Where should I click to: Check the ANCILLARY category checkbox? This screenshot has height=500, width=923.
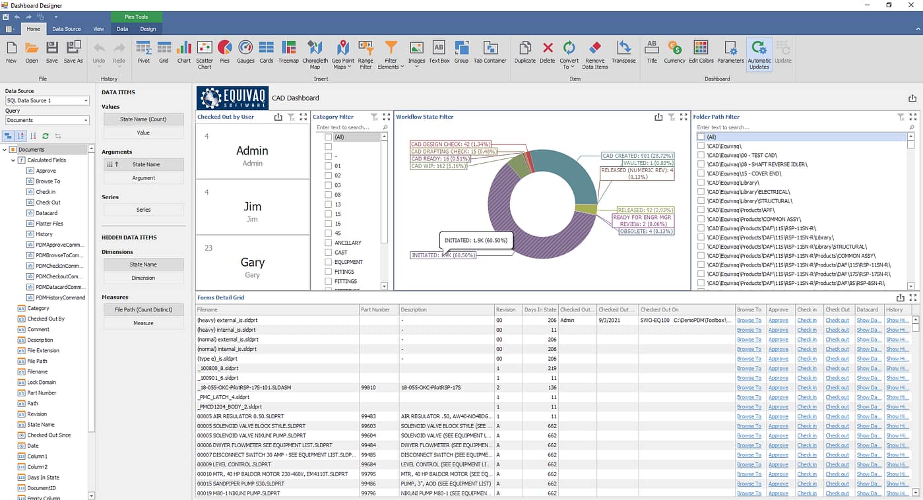(x=329, y=243)
